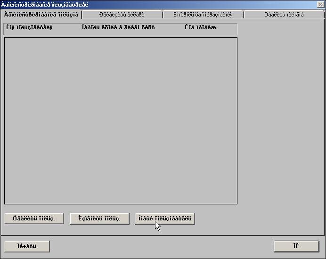Close the user administration dialog window
The image size is (326, 259).
[x=321, y=4]
